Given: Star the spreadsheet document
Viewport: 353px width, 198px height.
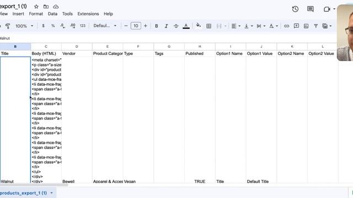Looking at the screenshot, I should [36, 7].
